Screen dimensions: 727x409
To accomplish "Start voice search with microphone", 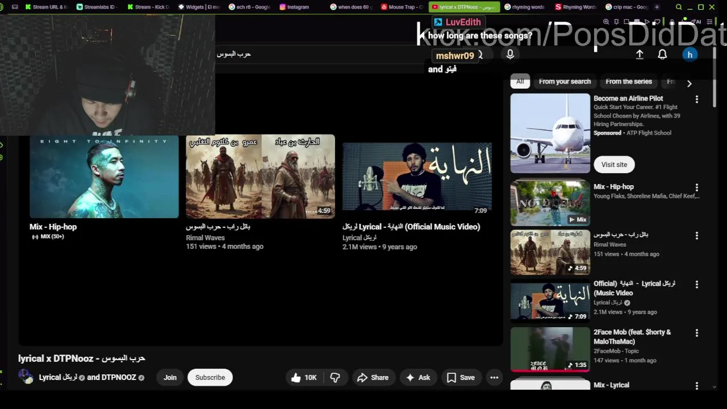I will point(510,55).
